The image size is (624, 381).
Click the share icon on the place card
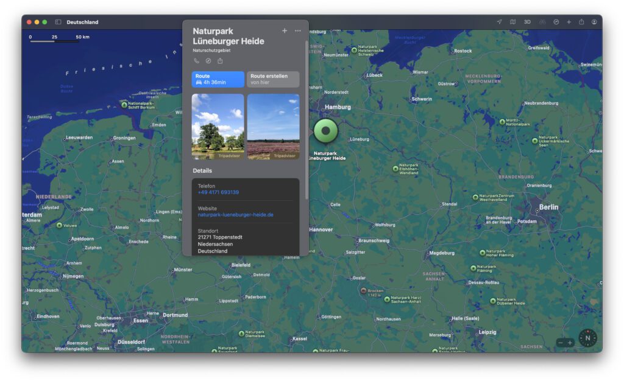coord(221,60)
